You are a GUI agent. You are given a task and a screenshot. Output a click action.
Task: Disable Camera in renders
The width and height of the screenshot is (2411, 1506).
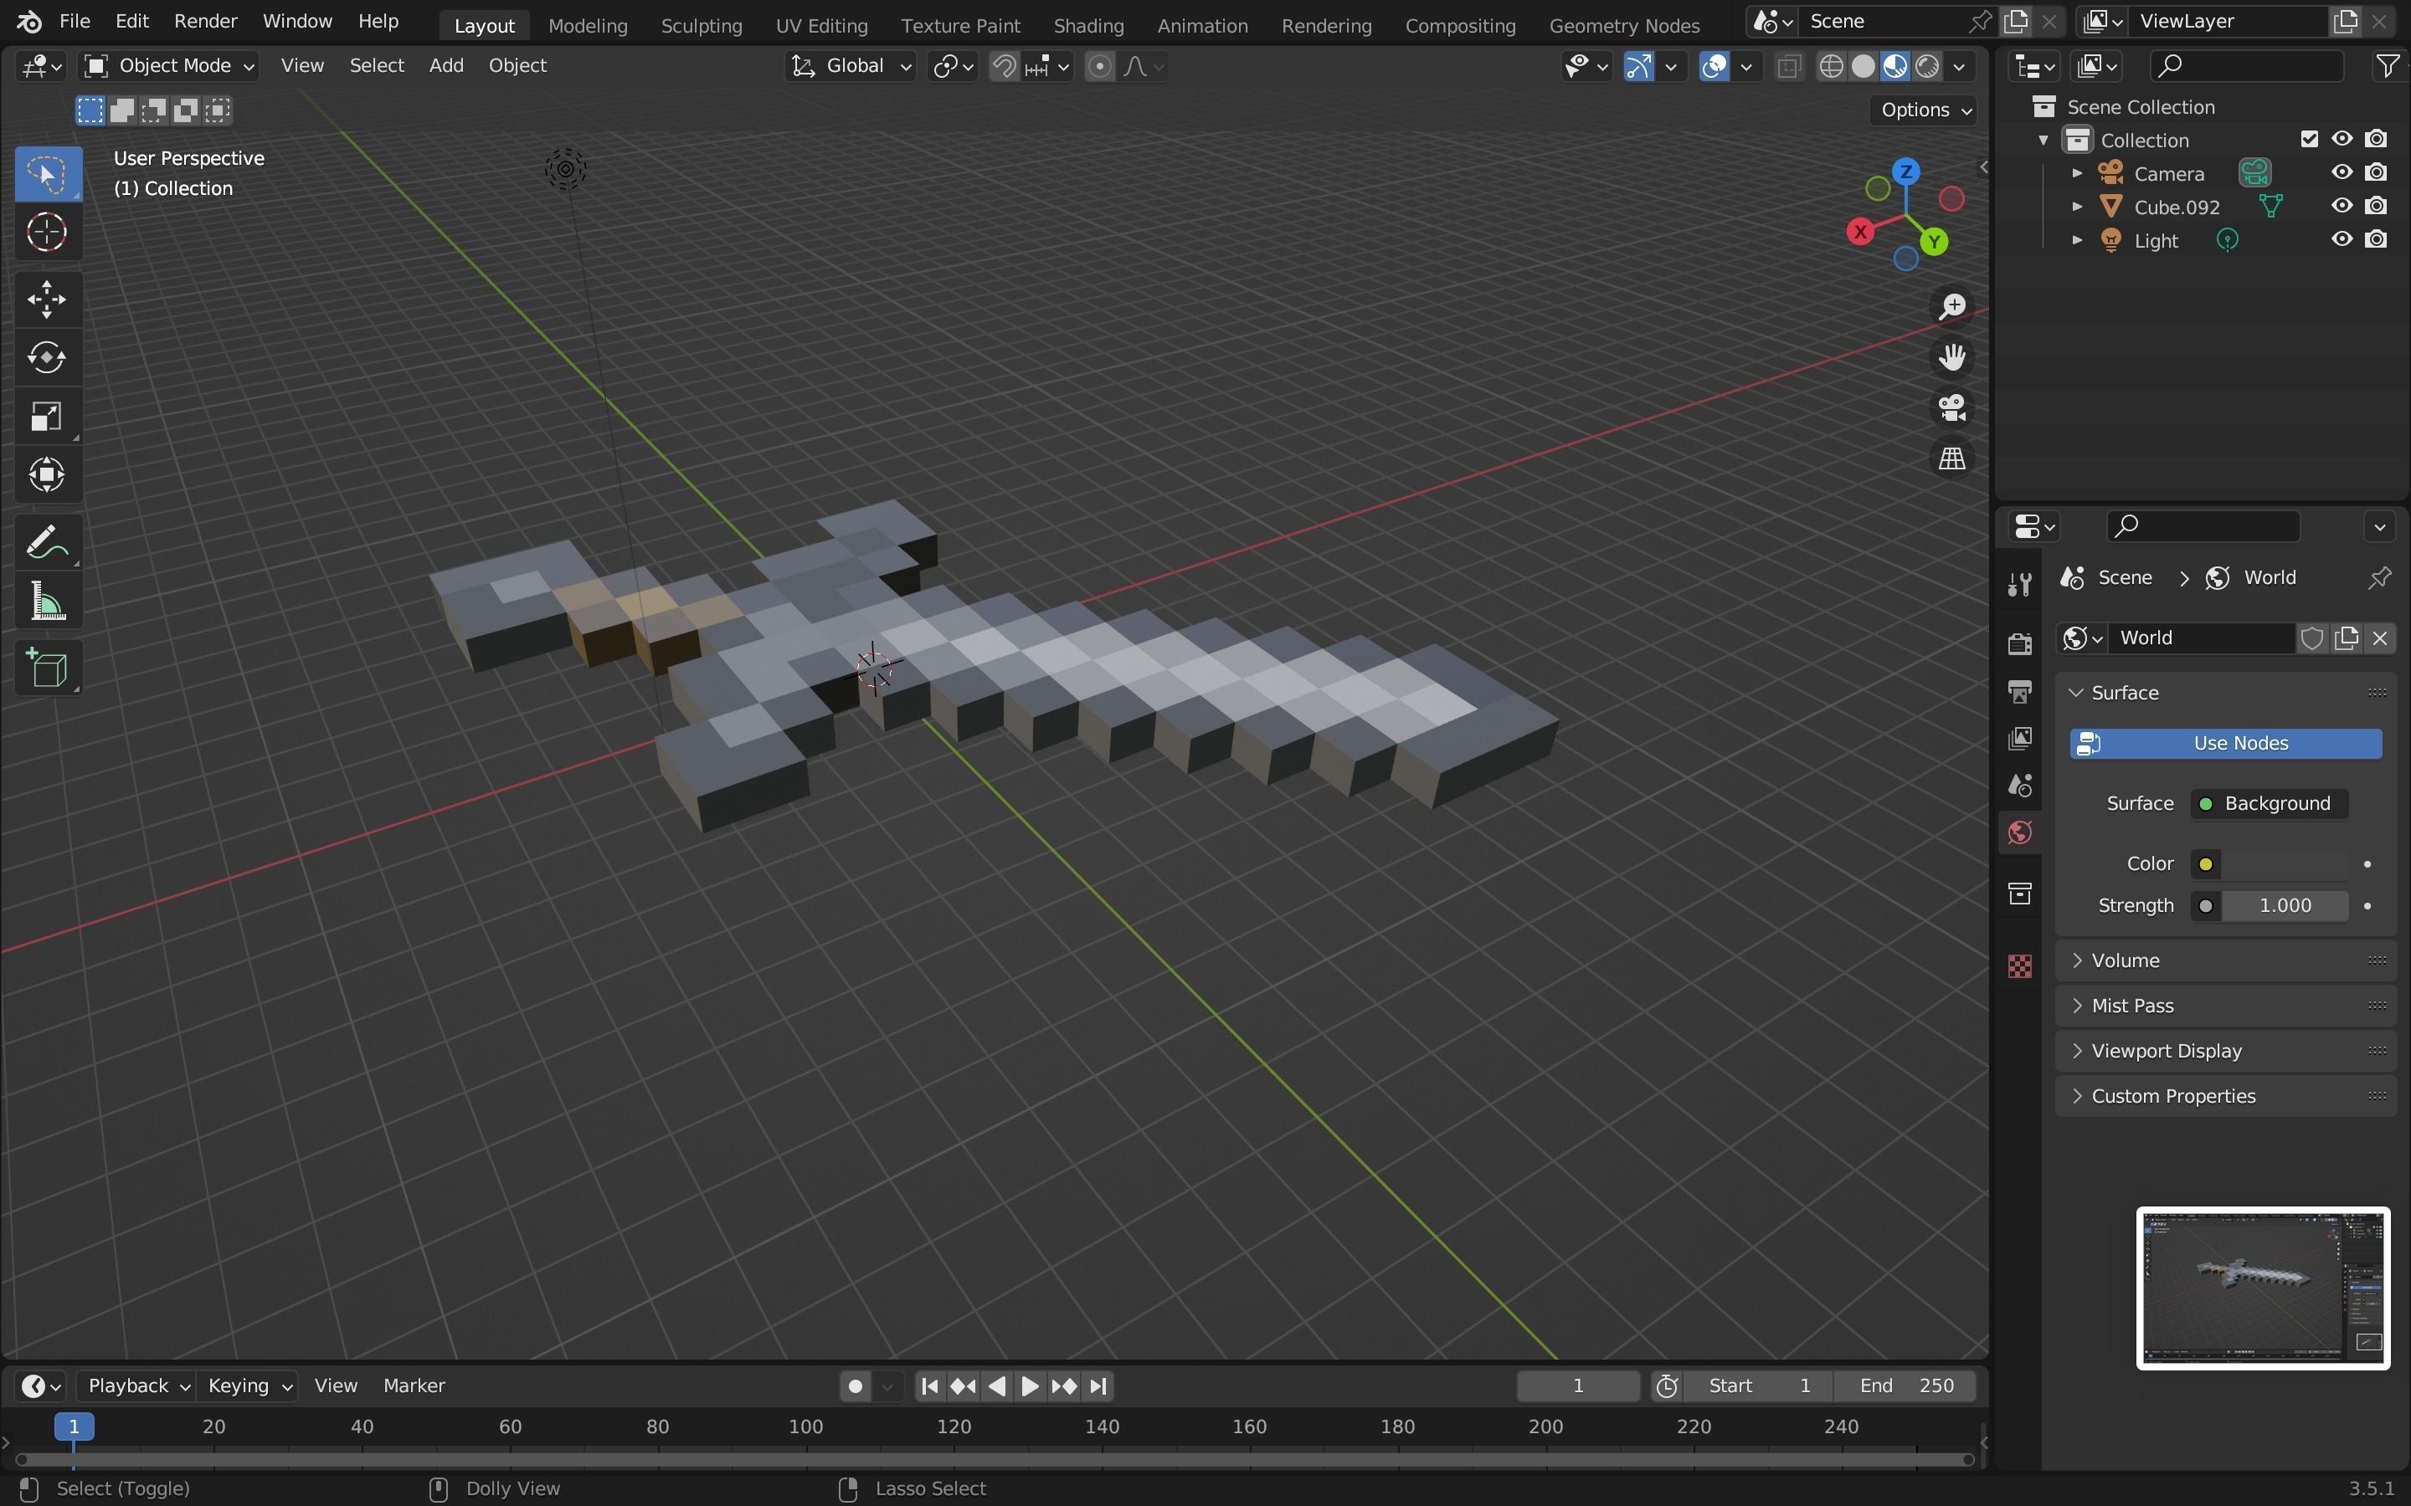click(x=2376, y=172)
